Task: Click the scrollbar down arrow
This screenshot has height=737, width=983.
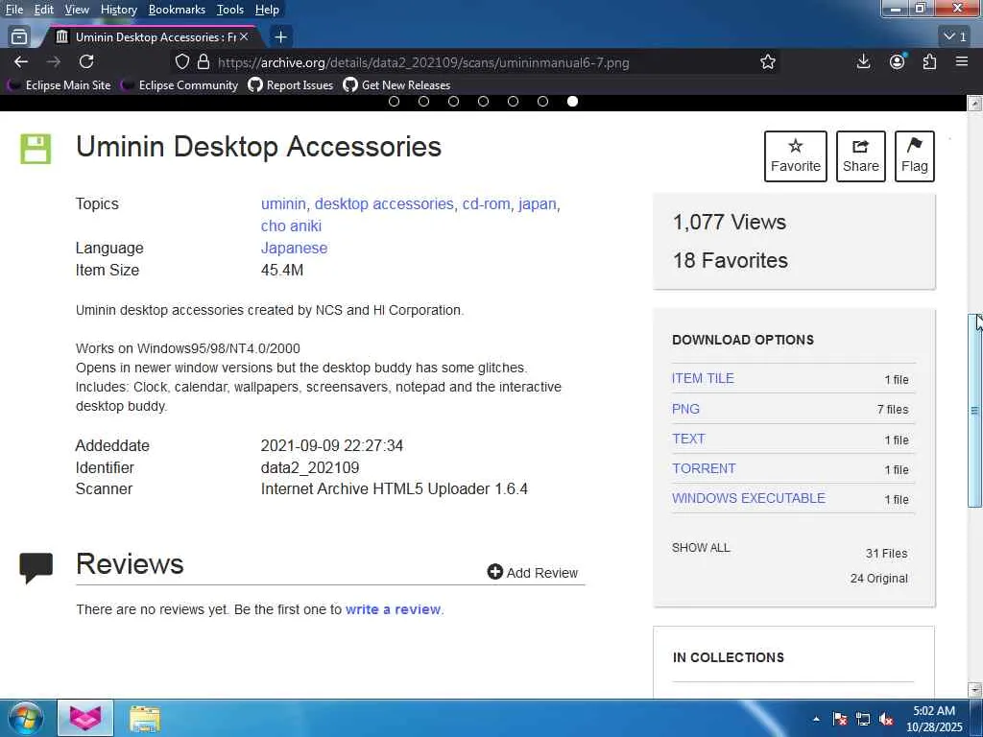Action: pyautogui.click(x=974, y=690)
